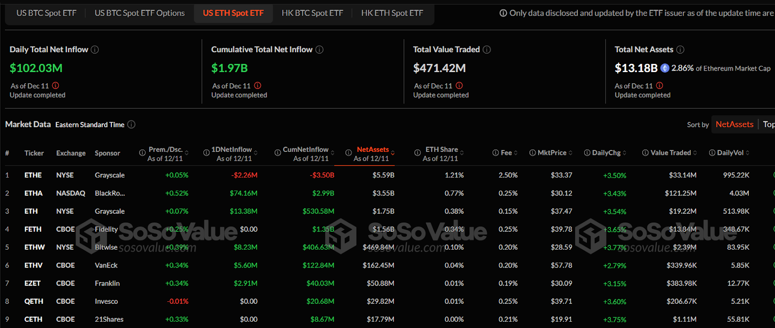Click Ethereum logo icon beside 2.86%

665,68
